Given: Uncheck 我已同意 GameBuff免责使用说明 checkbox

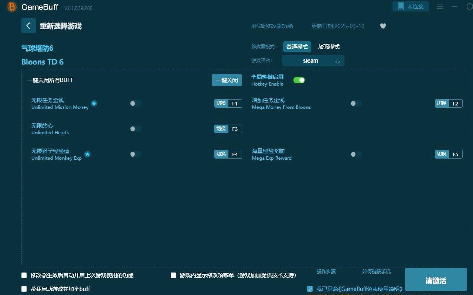Looking at the screenshot, I should click(310, 289).
